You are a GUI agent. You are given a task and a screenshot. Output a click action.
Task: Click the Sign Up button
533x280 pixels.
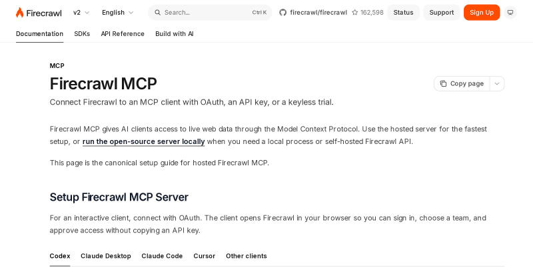(x=482, y=13)
